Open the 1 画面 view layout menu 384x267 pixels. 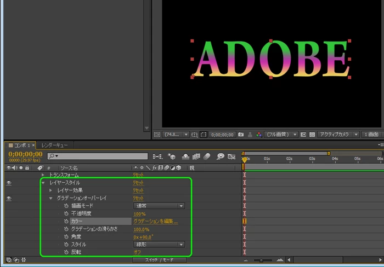click(x=372, y=135)
